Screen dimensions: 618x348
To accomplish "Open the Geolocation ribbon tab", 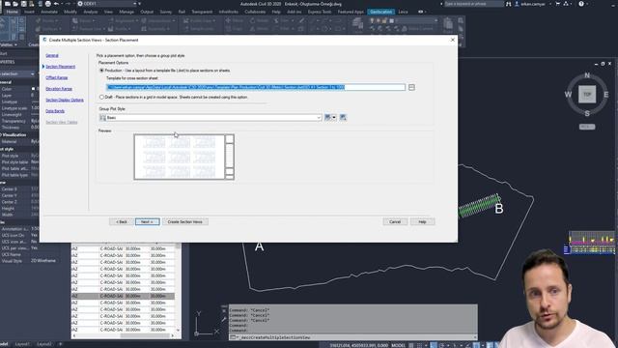I will pyautogui.click(x=381, y=12).
